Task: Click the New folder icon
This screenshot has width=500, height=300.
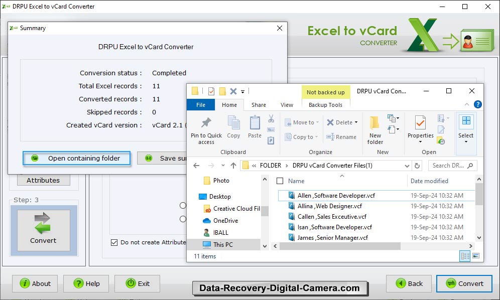Action: [374, 123]
